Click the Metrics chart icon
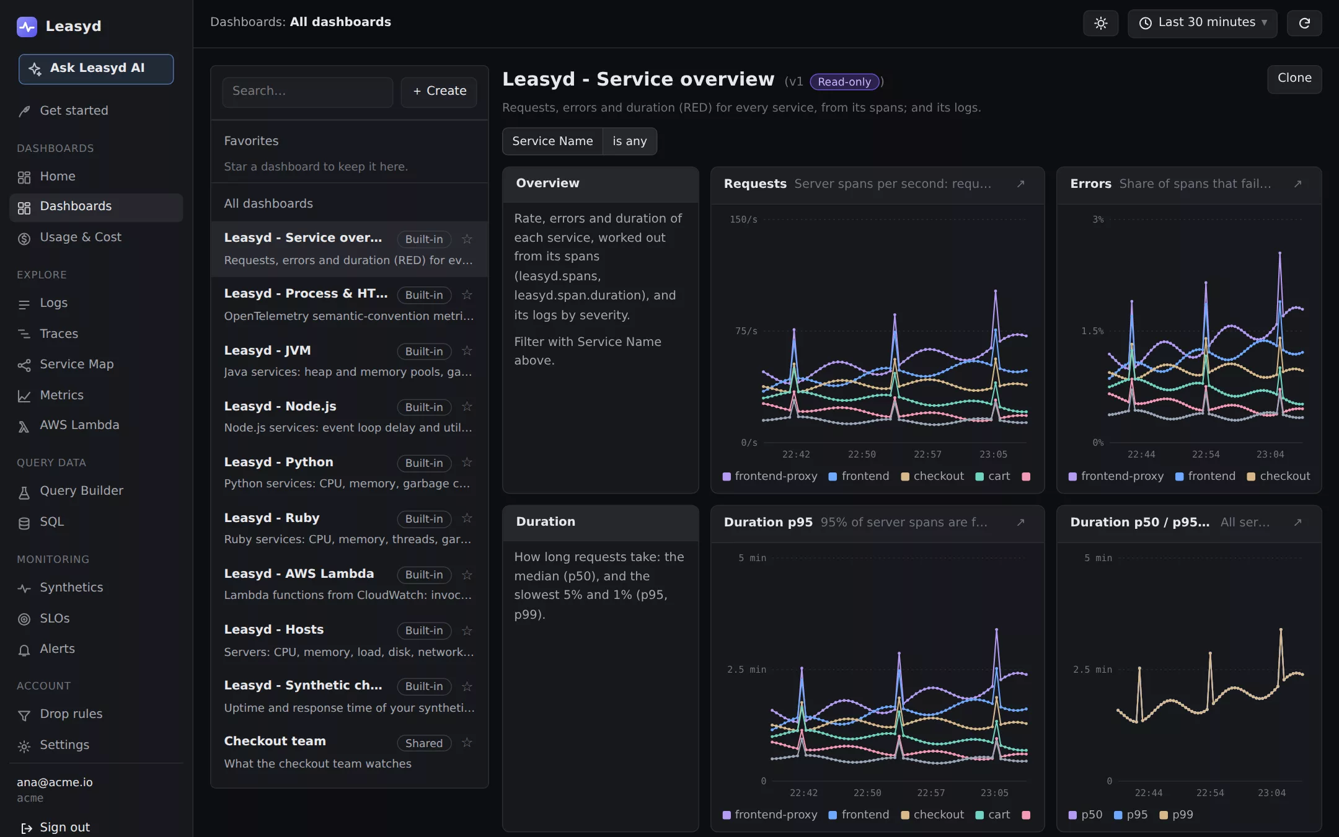Image resolution: width=1339 pixels, height=837 pixels. pos(24,396)
